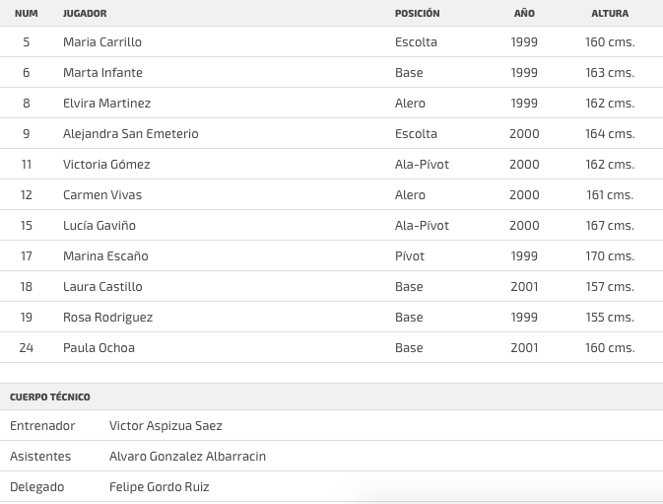Open Marta Infante's player entry
Viewport: 663px width, 504px height.
tap(102, 73)
